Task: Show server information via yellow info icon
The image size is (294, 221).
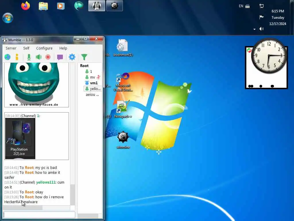Action: [17, 57]
